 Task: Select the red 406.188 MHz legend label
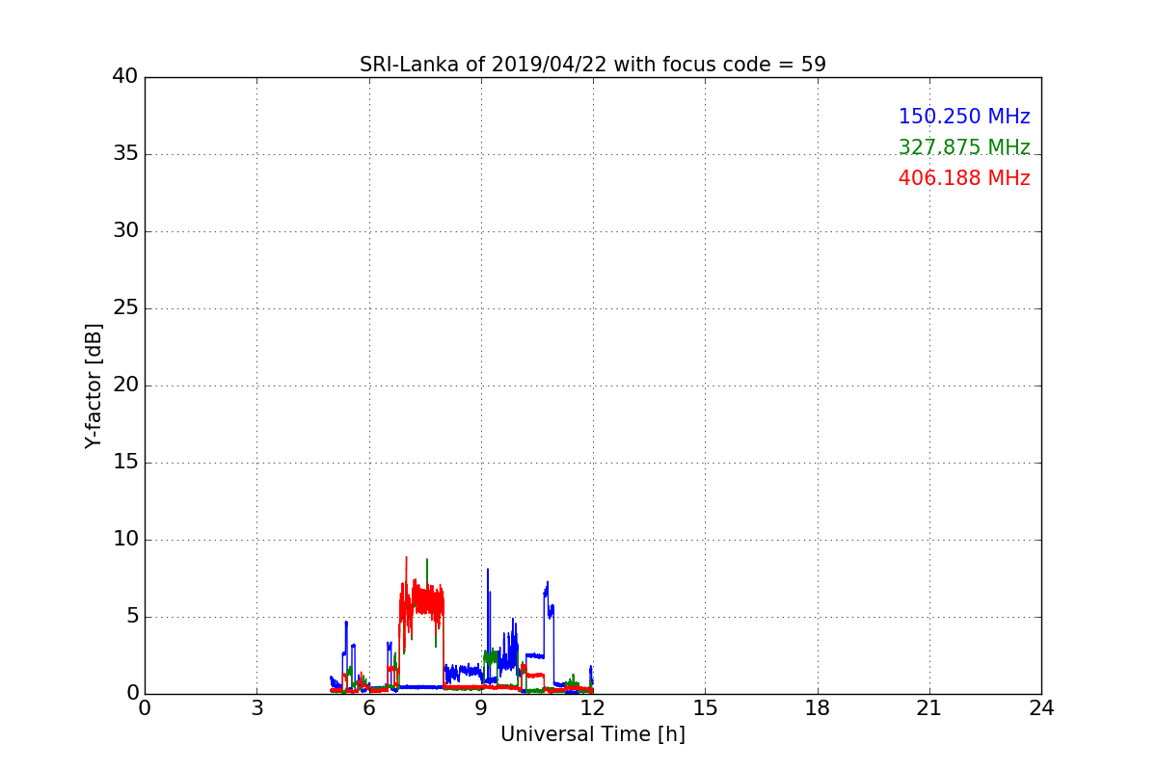(964, 178)
